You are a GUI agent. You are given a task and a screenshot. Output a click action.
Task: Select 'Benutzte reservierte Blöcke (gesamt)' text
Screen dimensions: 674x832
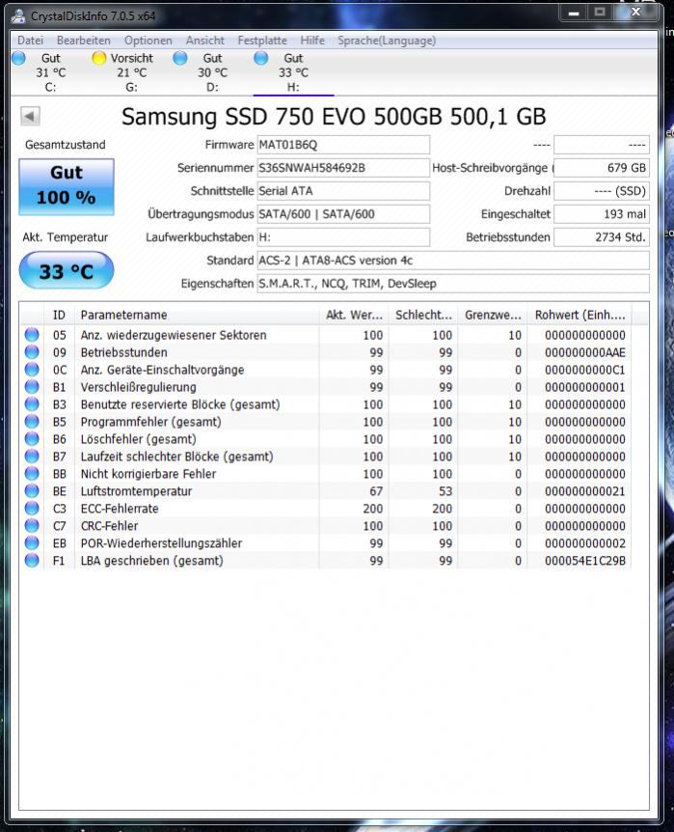(x=180, y=404)
